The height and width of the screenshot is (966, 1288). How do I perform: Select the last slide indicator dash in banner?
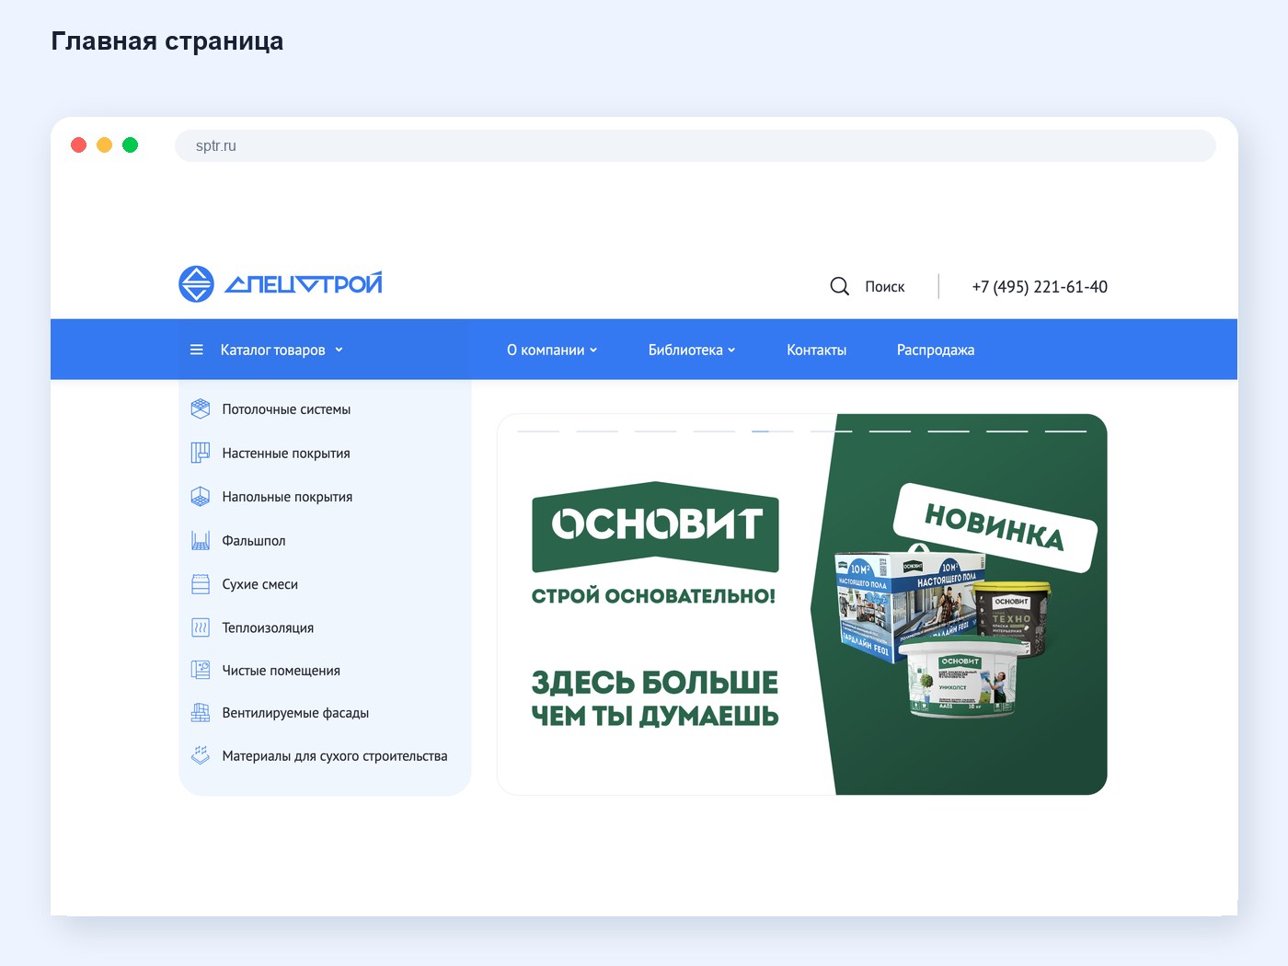coord(1065,431)
